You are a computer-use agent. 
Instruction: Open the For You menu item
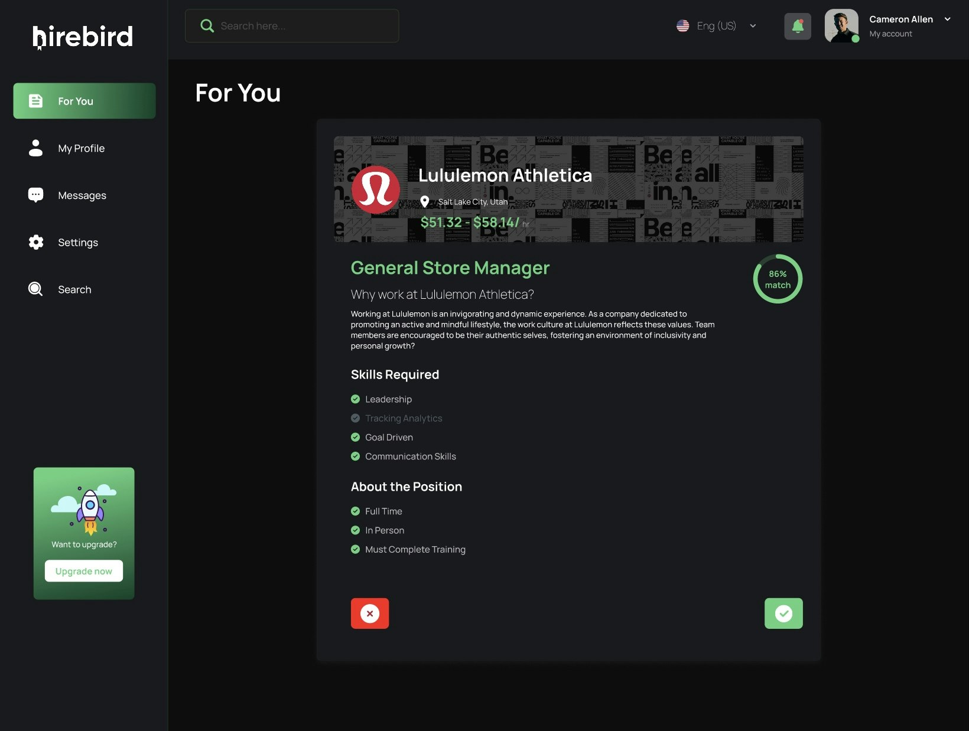click(84, 101)
